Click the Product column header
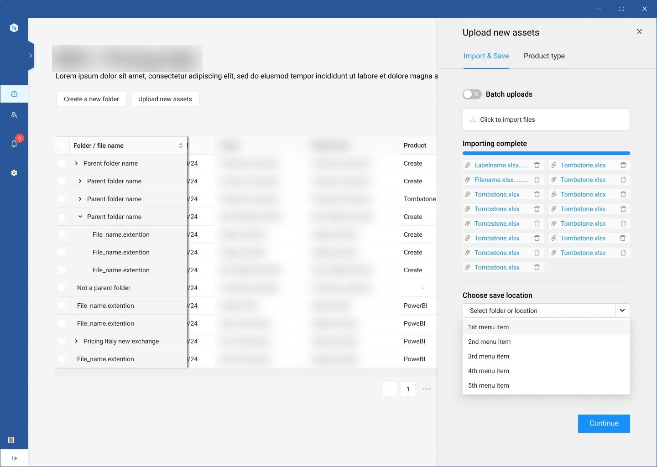 coord(415,145)
